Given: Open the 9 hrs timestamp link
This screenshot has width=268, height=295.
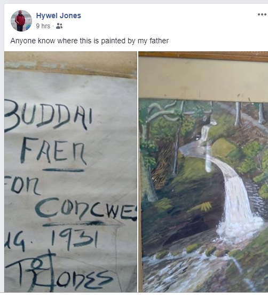Looking at the screenshot, I should click(x=43, y=26).
